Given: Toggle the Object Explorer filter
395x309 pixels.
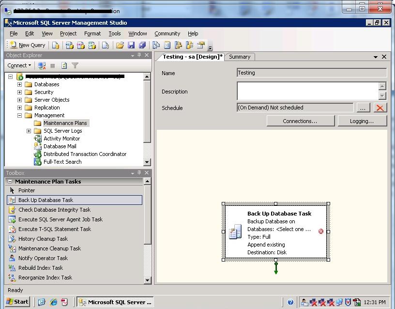Looking at the screenshot, I should point(75,65).
